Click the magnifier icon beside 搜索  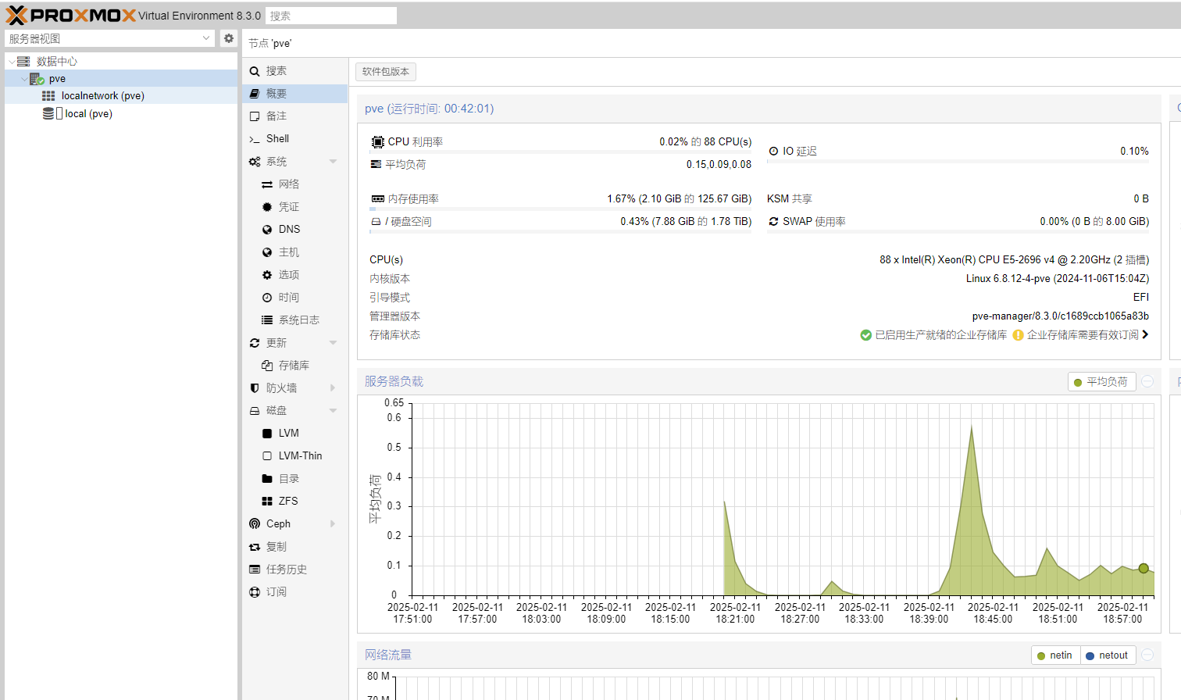pos(255,71)
